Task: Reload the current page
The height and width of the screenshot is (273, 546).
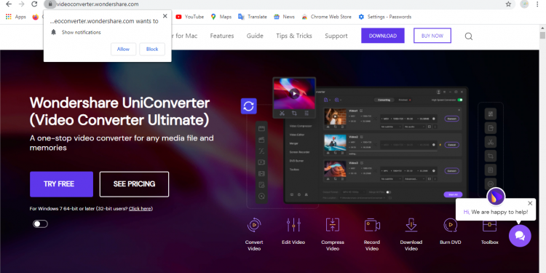Action: coord(34,4)
